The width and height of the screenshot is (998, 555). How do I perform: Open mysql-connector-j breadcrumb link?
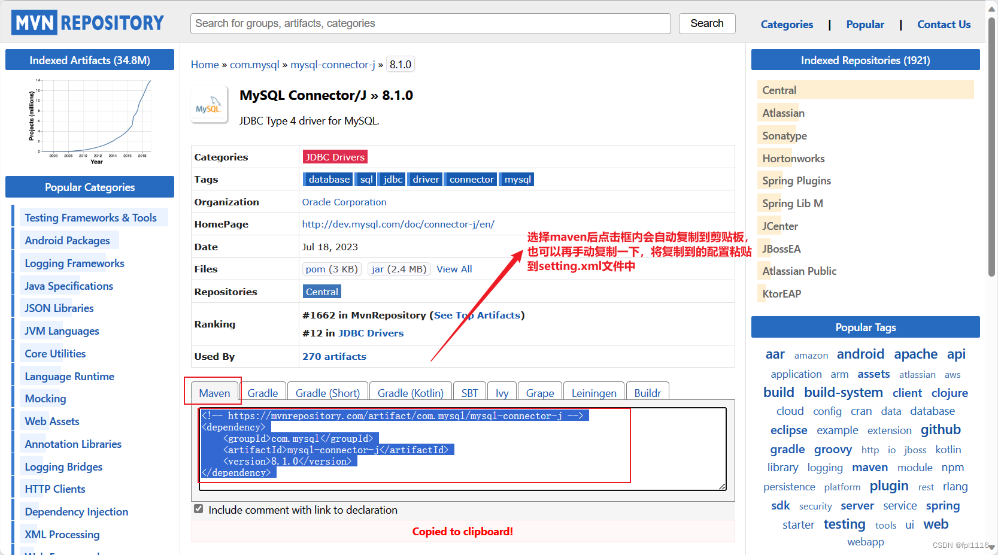pos(333,65)
